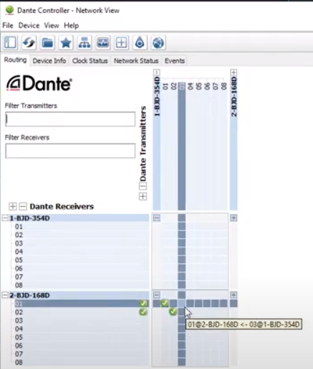This screenshot has width=313, height=369.
Task: Subscribe 2-BJD-168D channel 01 to transmit 04
Action: coord(190,304)
